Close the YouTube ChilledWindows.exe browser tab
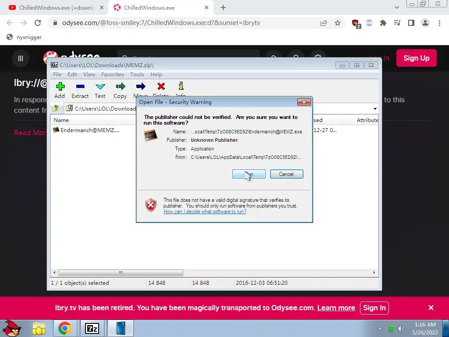The height and width of the screenshot is (337, 449). (102, 8)
